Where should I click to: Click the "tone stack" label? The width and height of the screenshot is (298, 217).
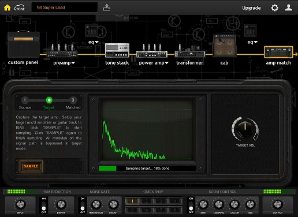point(117,63)
